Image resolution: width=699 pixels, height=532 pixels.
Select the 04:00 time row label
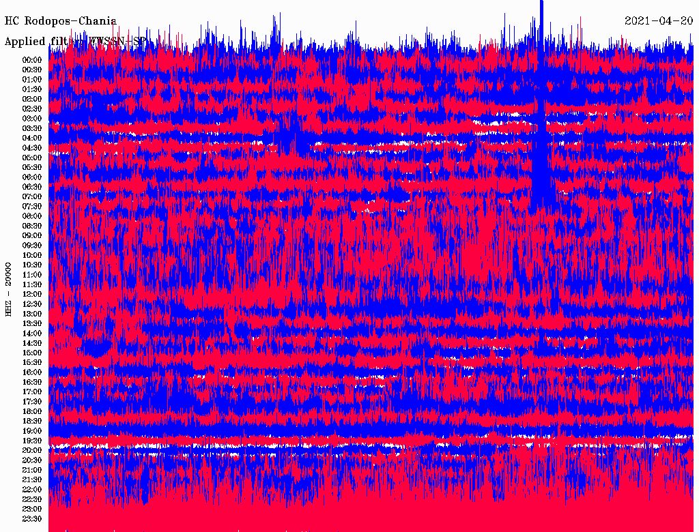click(32, 138)
